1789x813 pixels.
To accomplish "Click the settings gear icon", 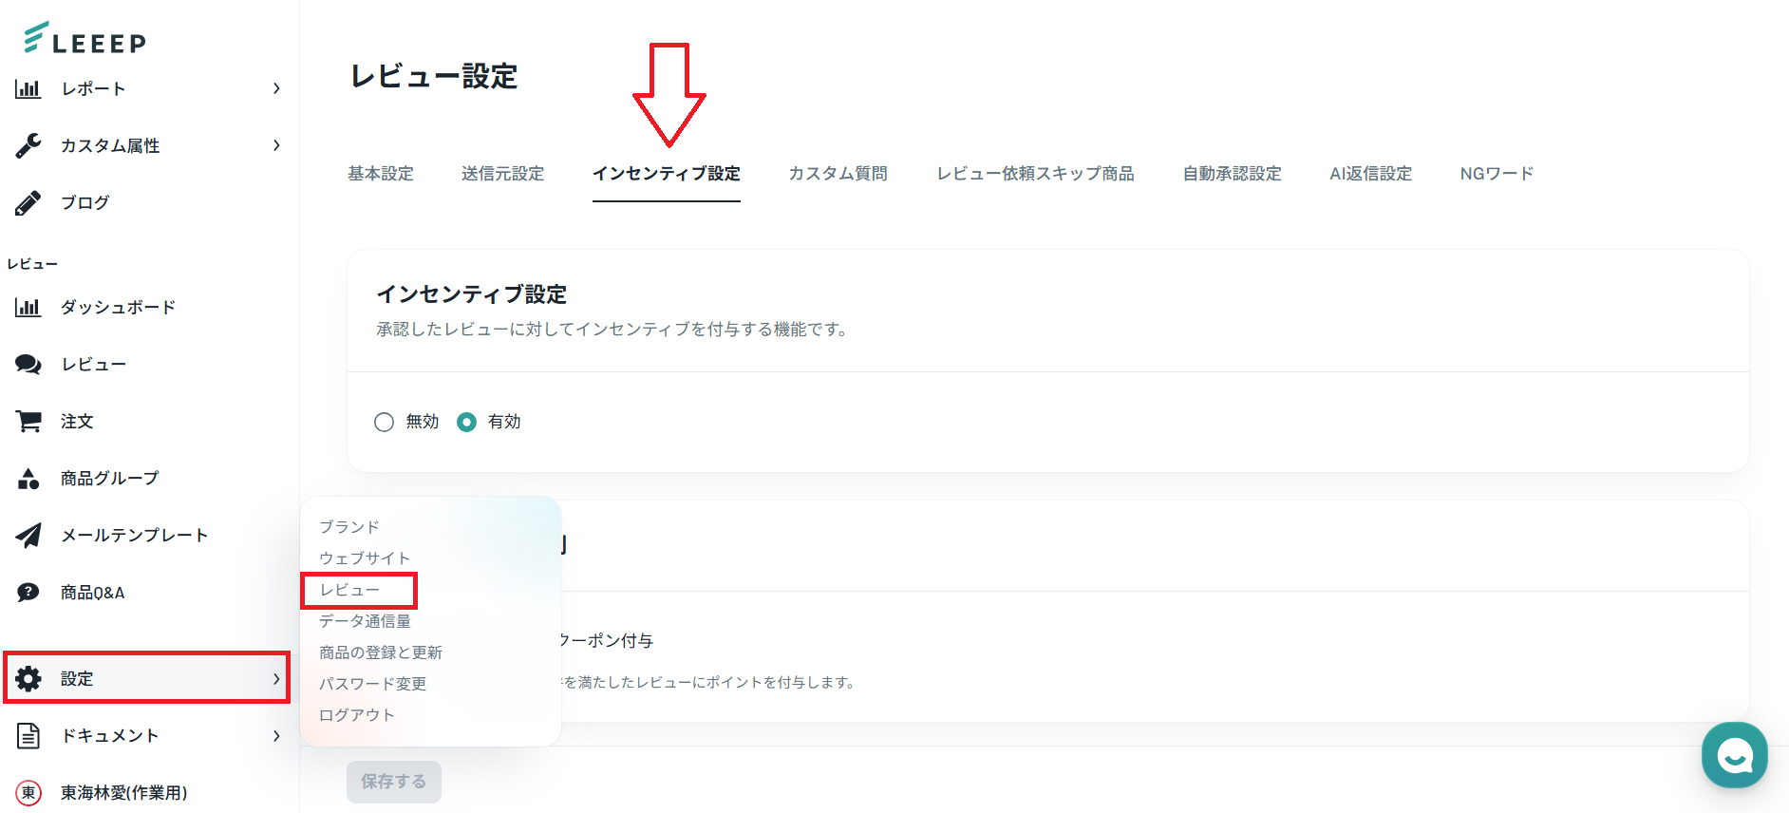I will tap(28, 678).
